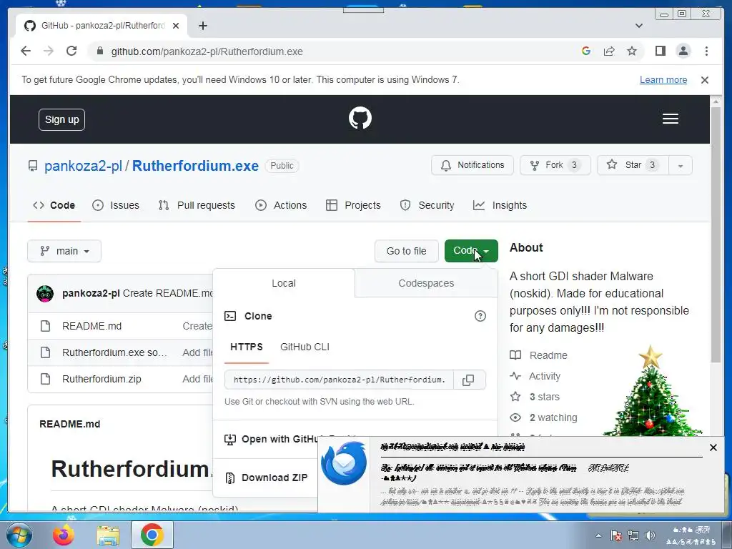Open a new browser tab
Image resolution: width=732 pixels, height=549 pixels.
[202, 26]
